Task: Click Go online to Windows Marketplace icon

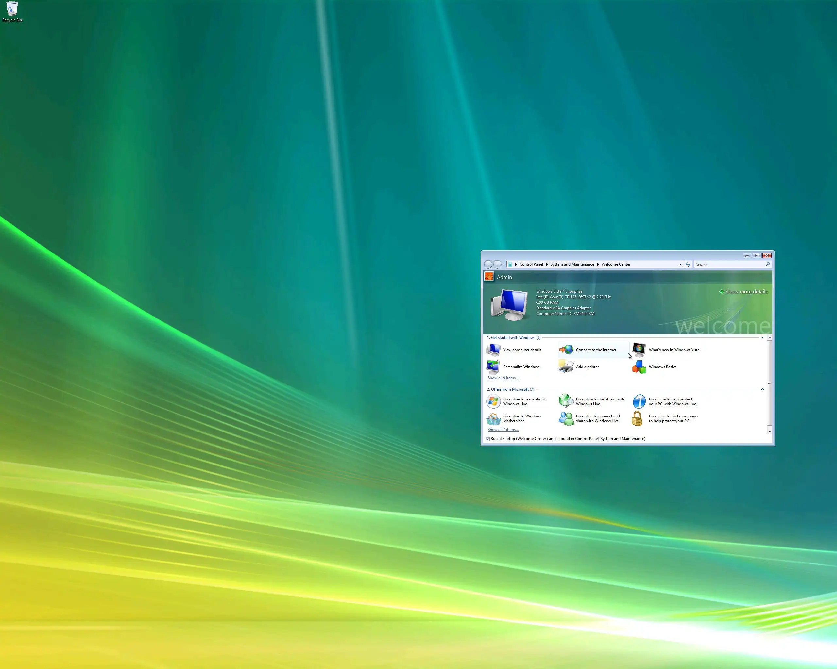Action: coord(493,419)
